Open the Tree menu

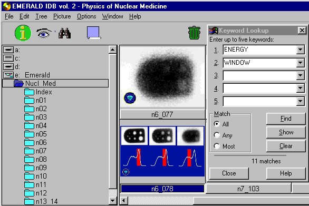[x=41, y=16]
